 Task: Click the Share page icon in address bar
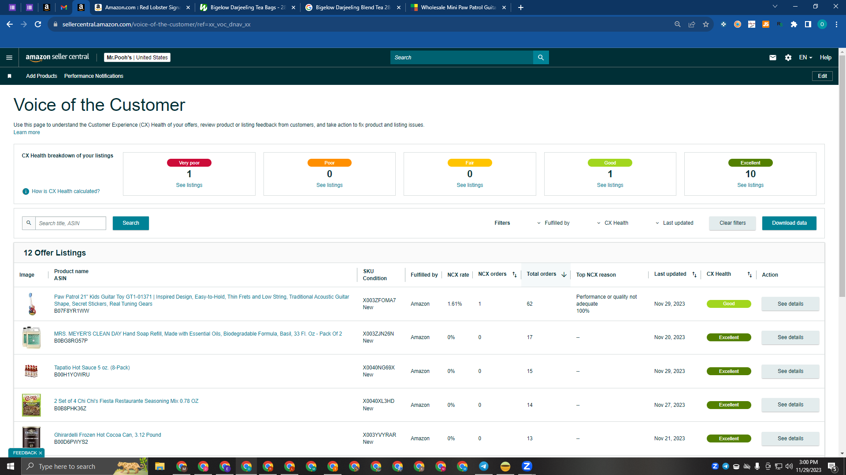click(692, 24)
